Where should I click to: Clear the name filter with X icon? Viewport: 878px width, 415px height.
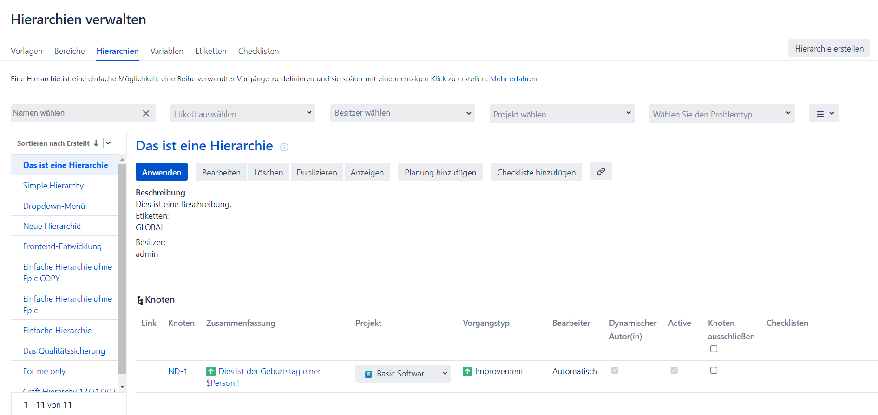point(146,113)
